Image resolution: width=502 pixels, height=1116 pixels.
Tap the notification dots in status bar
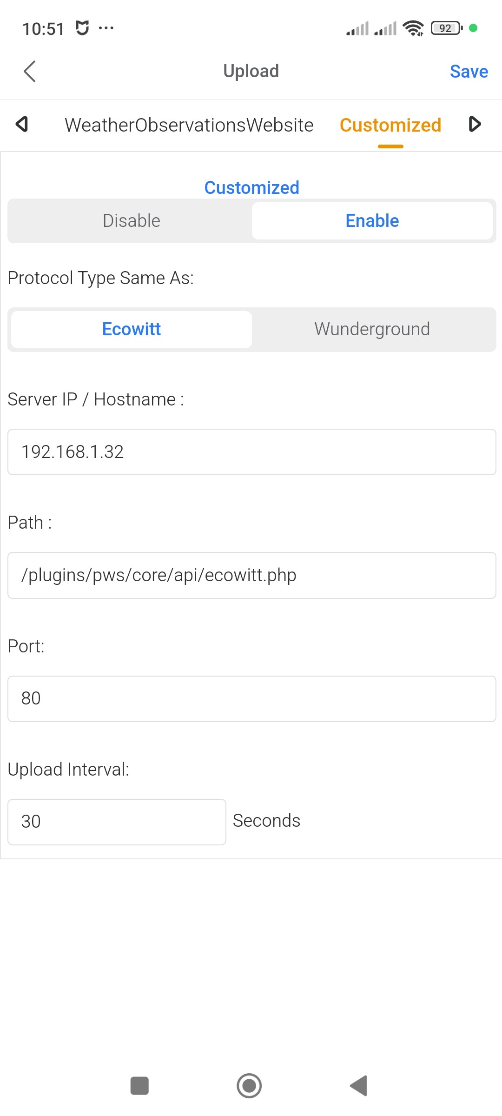(106, 28)
